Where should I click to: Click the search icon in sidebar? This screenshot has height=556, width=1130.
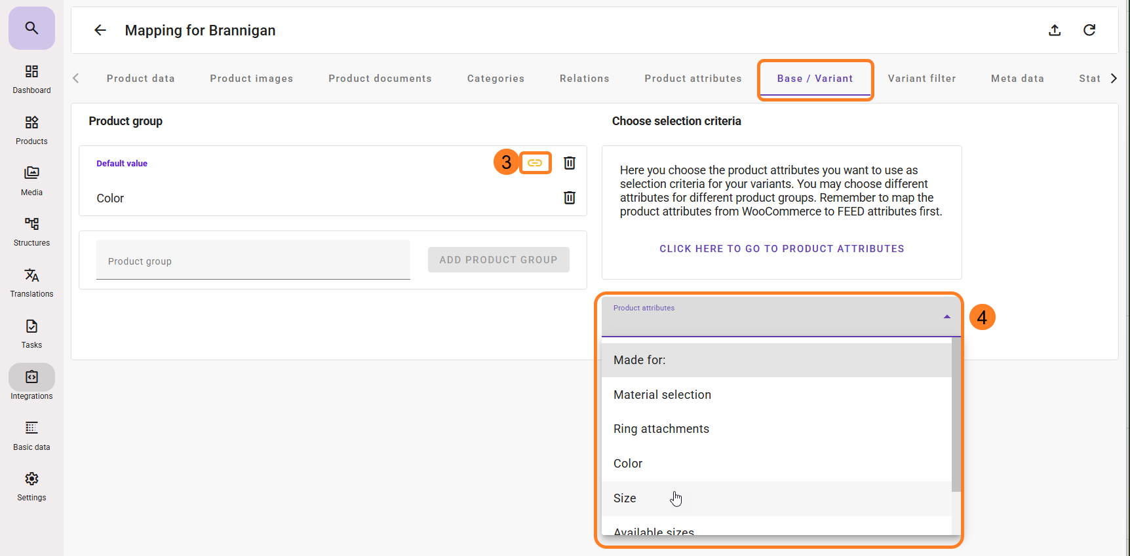click(x=31, y=28)
